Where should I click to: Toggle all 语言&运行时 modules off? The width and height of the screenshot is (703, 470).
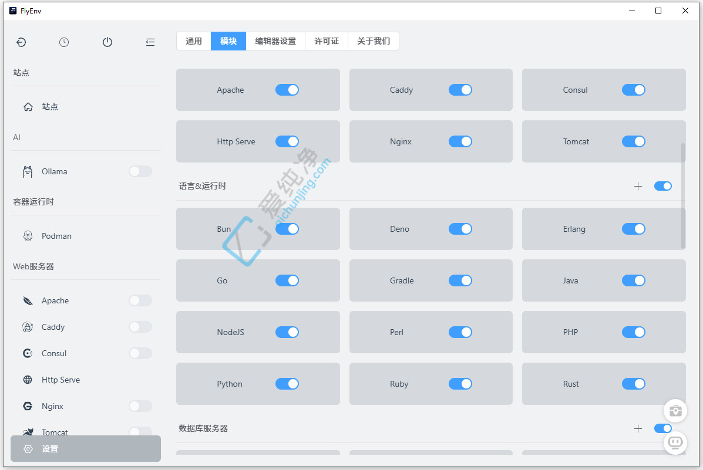coord(662,186)
